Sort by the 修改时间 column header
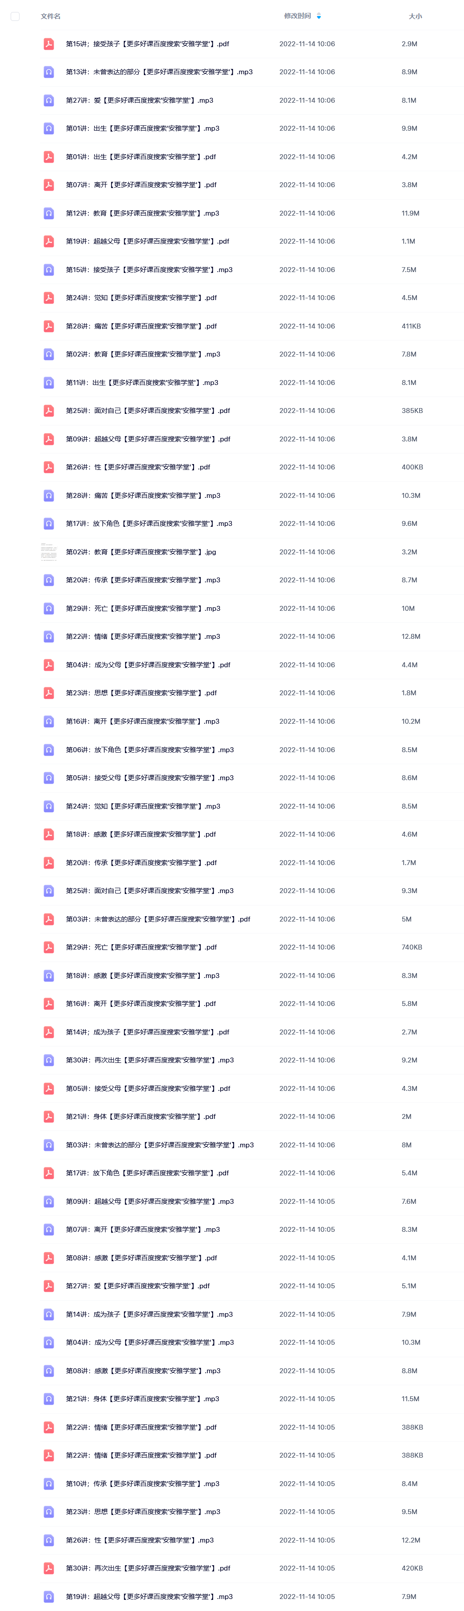 [297, 16]
